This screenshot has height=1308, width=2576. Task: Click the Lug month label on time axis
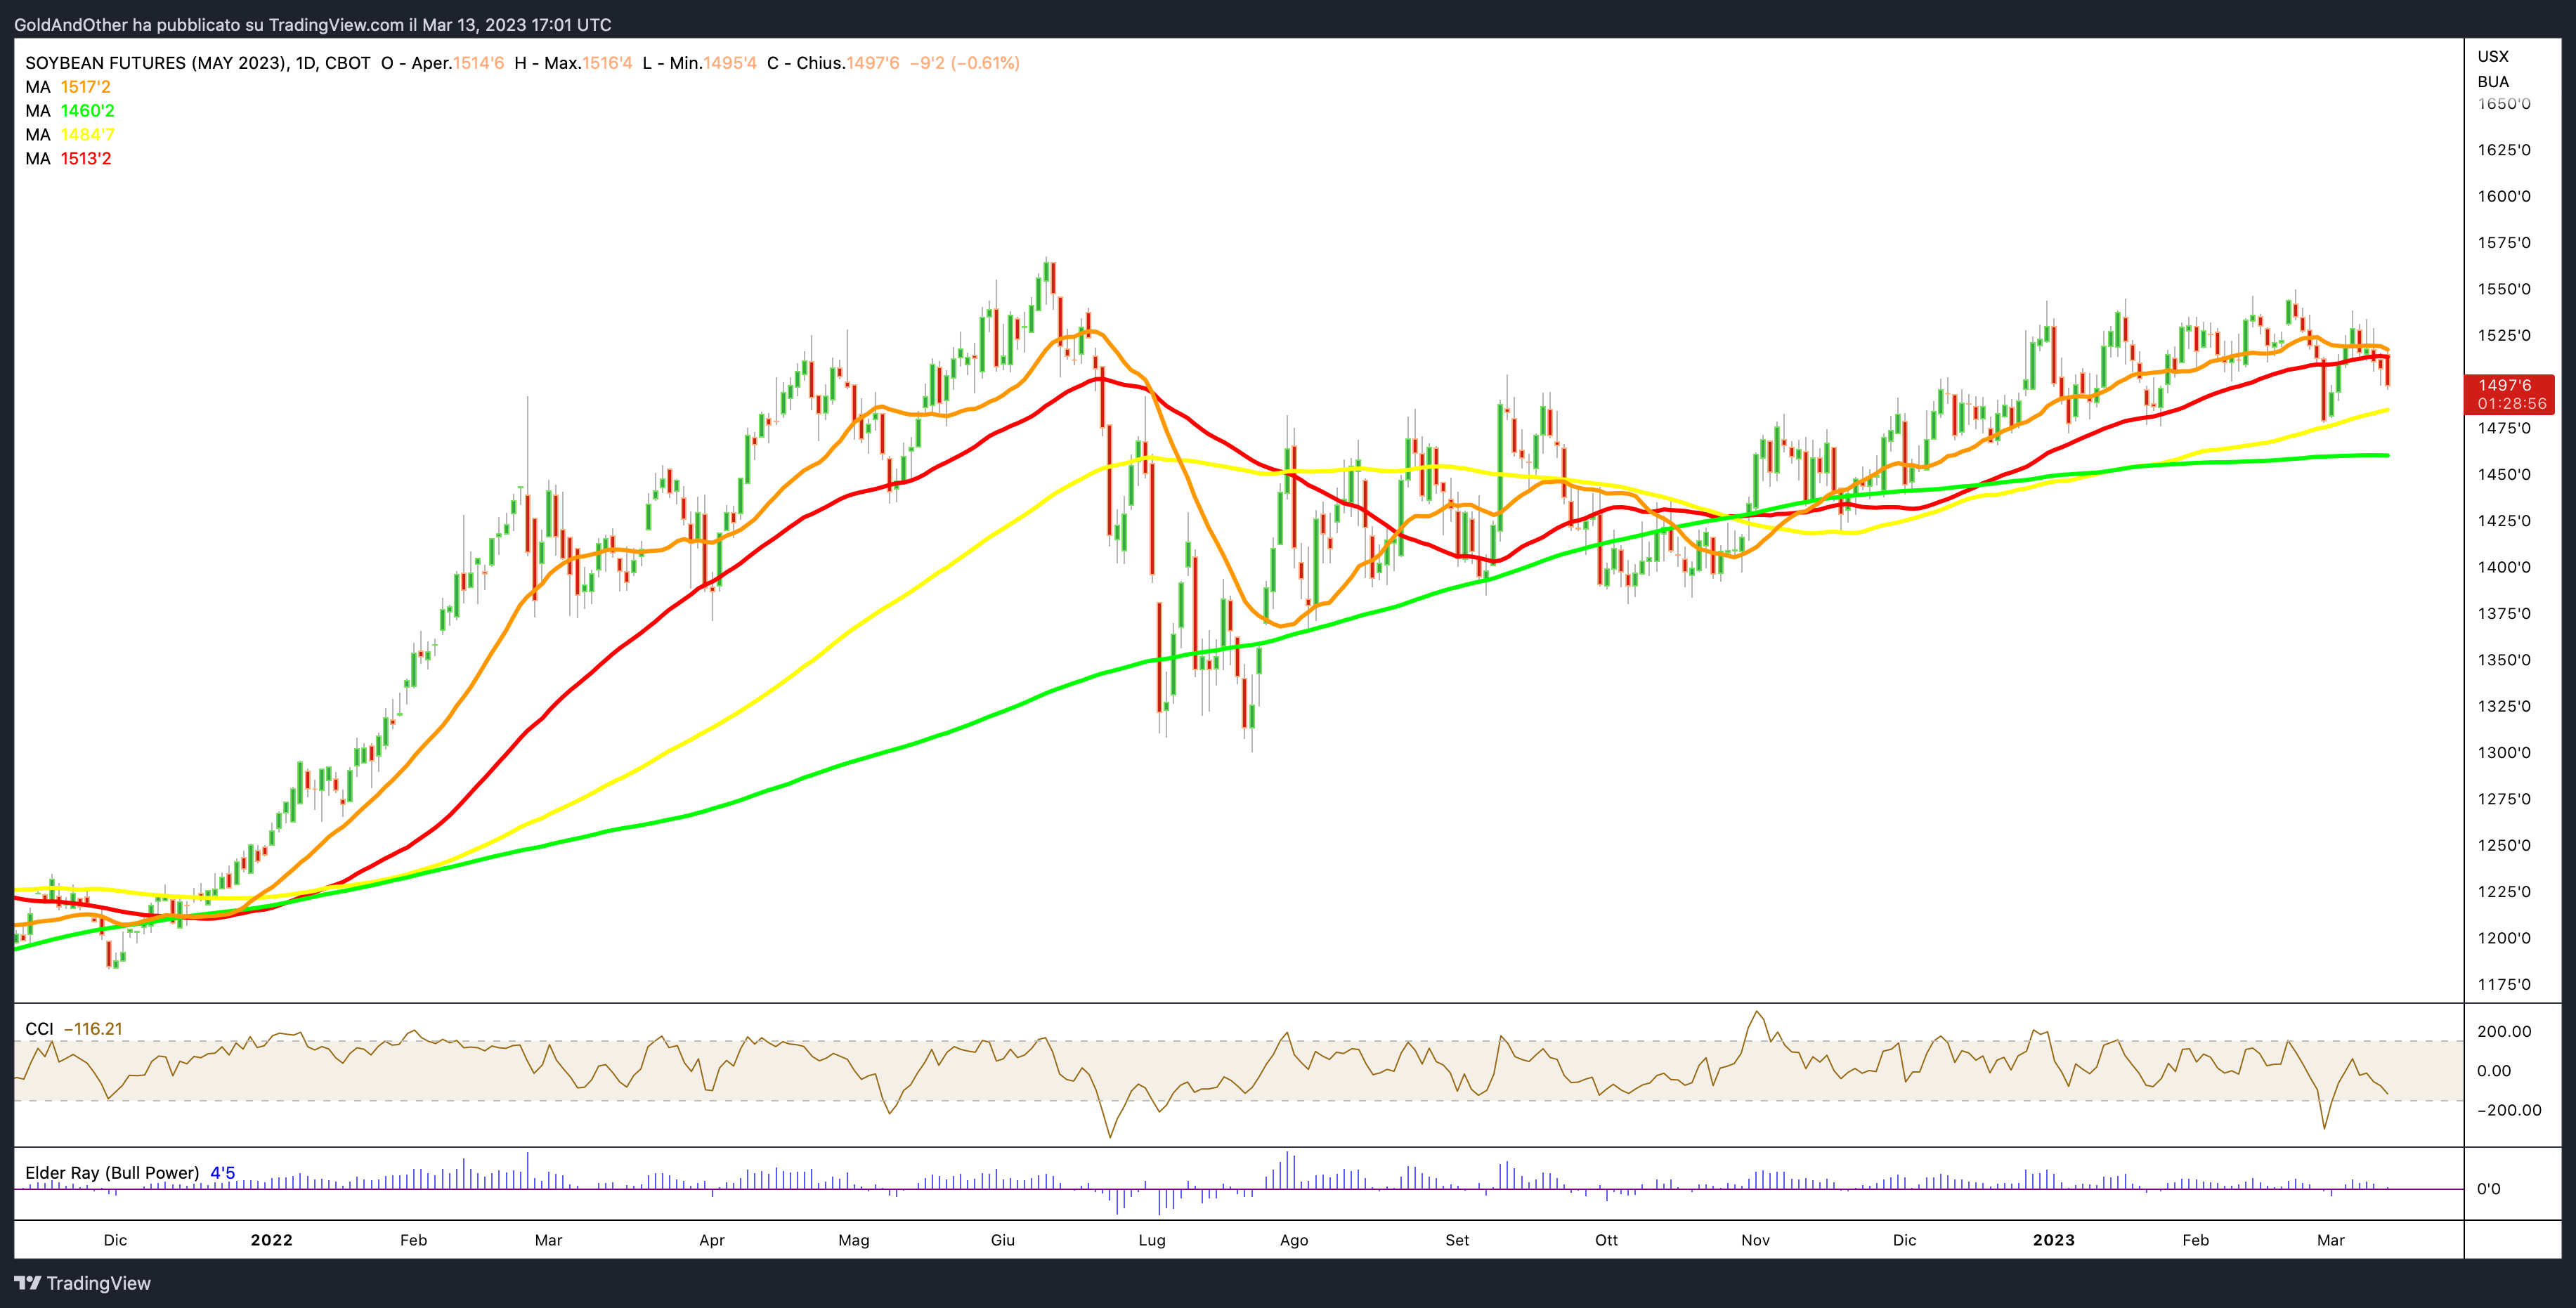pyautogui.click(x=1152, y=1240)
